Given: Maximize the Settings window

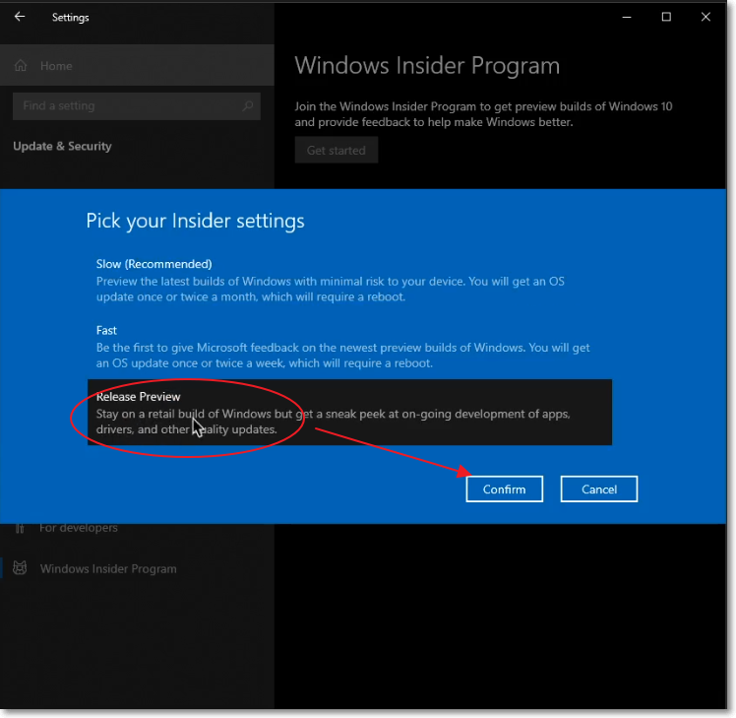Looking at the screenshot, I should click(666, 17).
